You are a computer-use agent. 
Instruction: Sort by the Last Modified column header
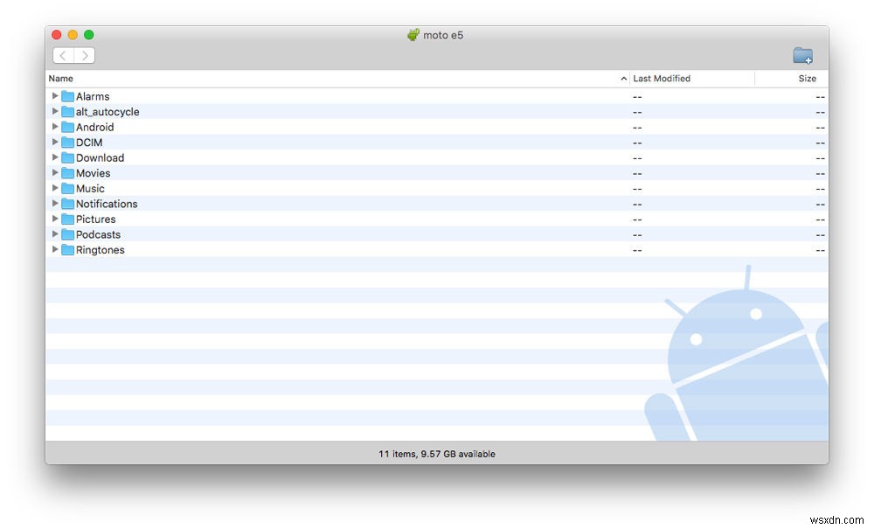[x=691, y=79]
